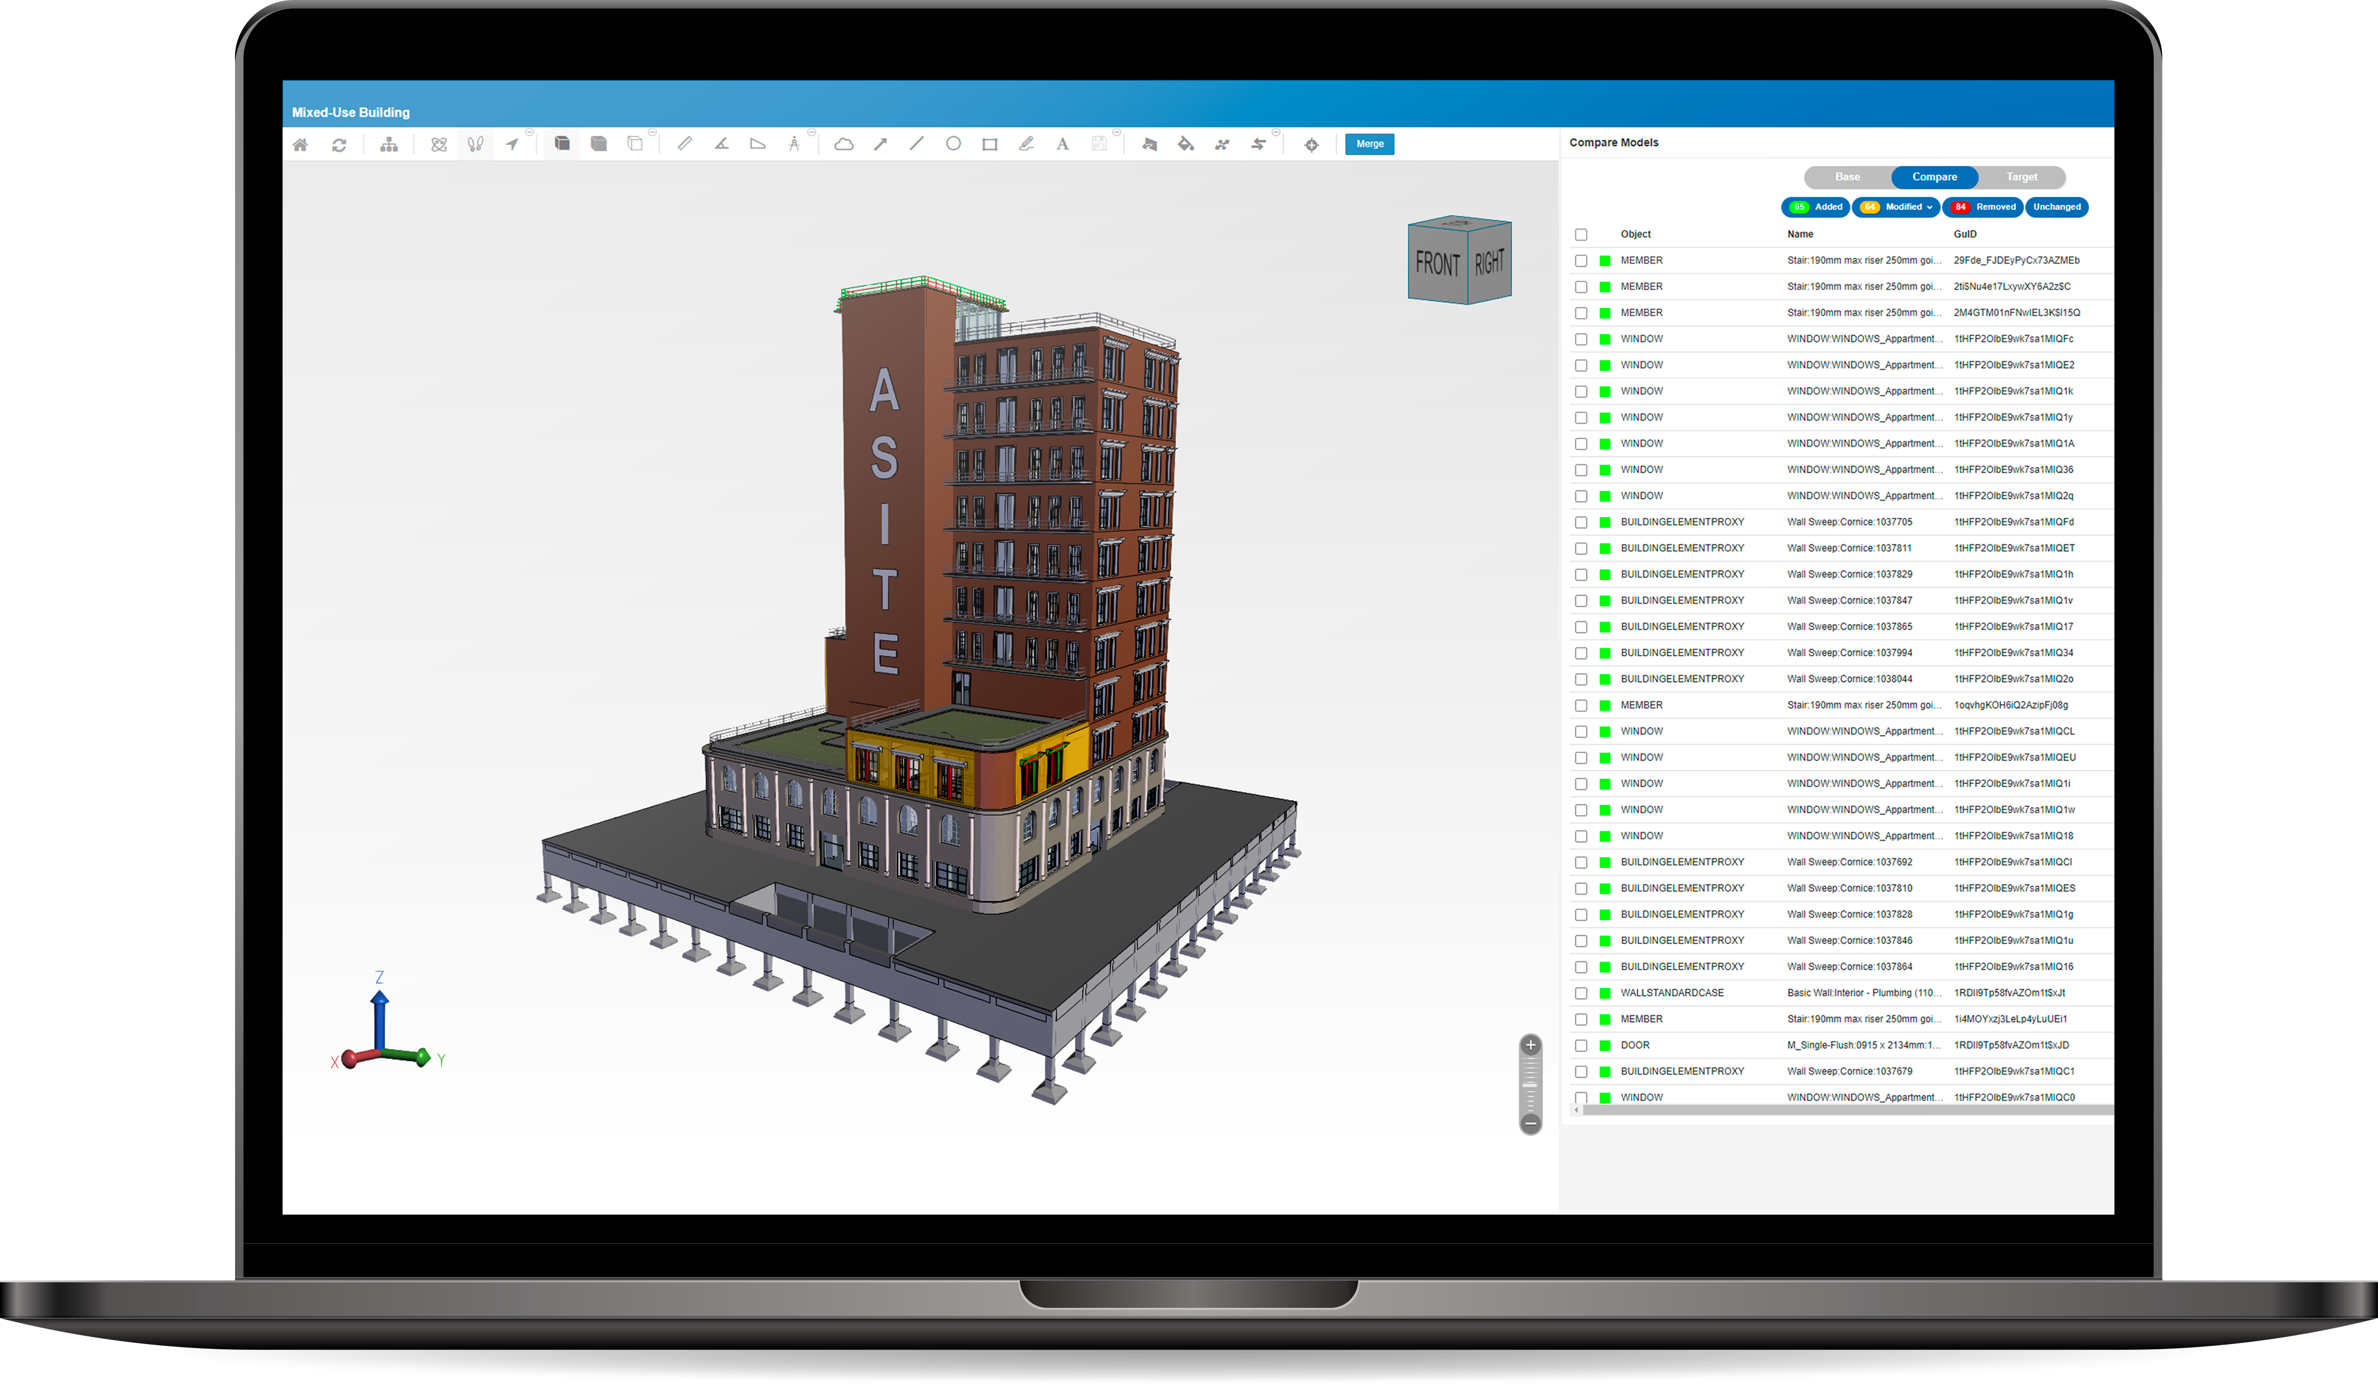
Task: Click the zoom out minus button
Action: pos(1530,1123)
